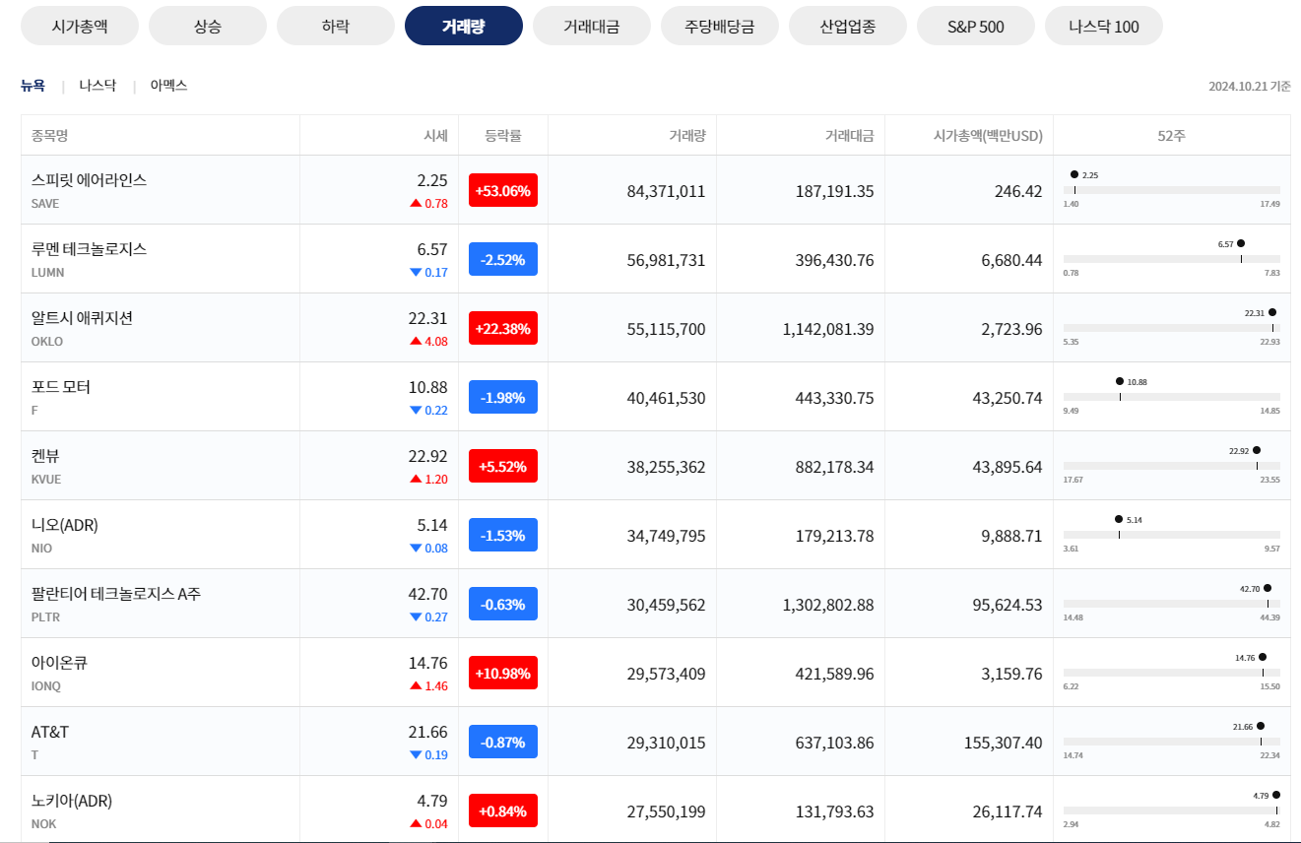
Task: Click the volume value 27,550,199
Action: [x=666, y=811]
